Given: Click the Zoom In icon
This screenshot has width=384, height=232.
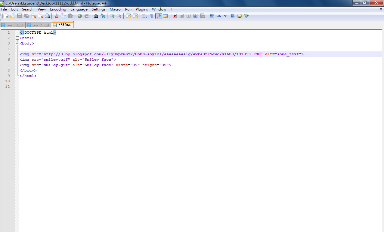Looking at the screenshot, I should (112, 16).
